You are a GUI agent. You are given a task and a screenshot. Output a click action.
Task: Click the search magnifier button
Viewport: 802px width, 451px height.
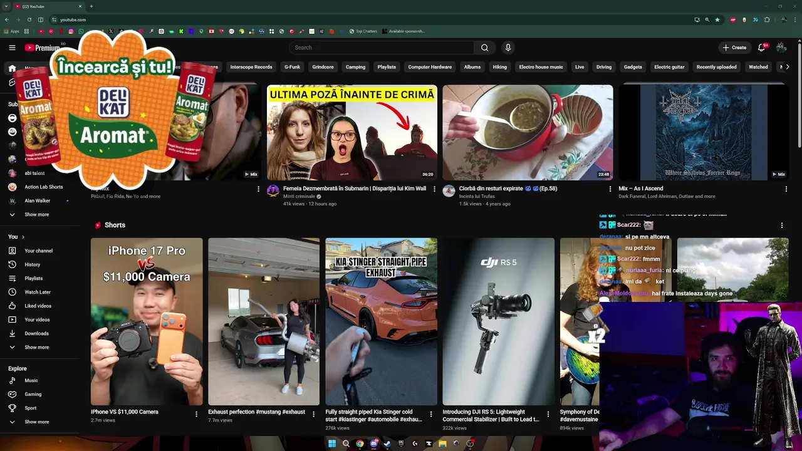coord(484,48)
